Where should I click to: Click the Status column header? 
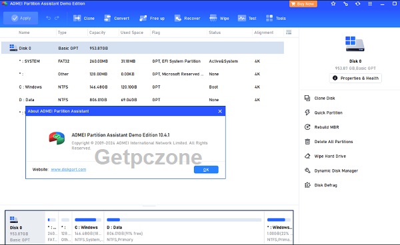(215, 33)
